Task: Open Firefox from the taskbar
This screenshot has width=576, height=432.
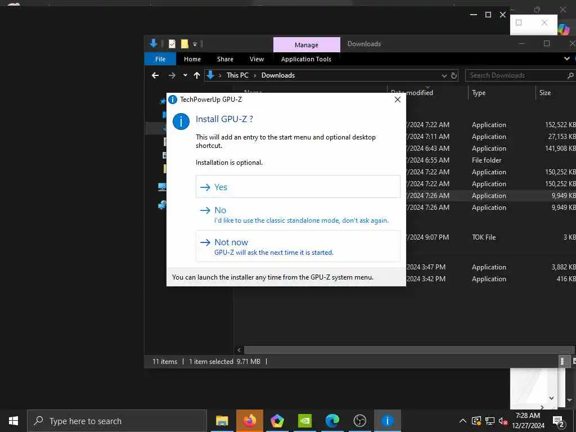Action: pos(249,421)
